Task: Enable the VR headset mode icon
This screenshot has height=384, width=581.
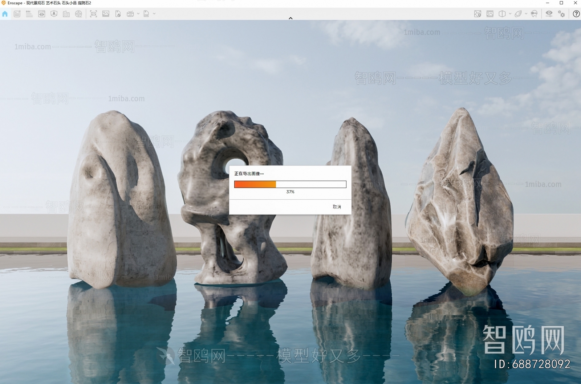Action: click(534, 14)
